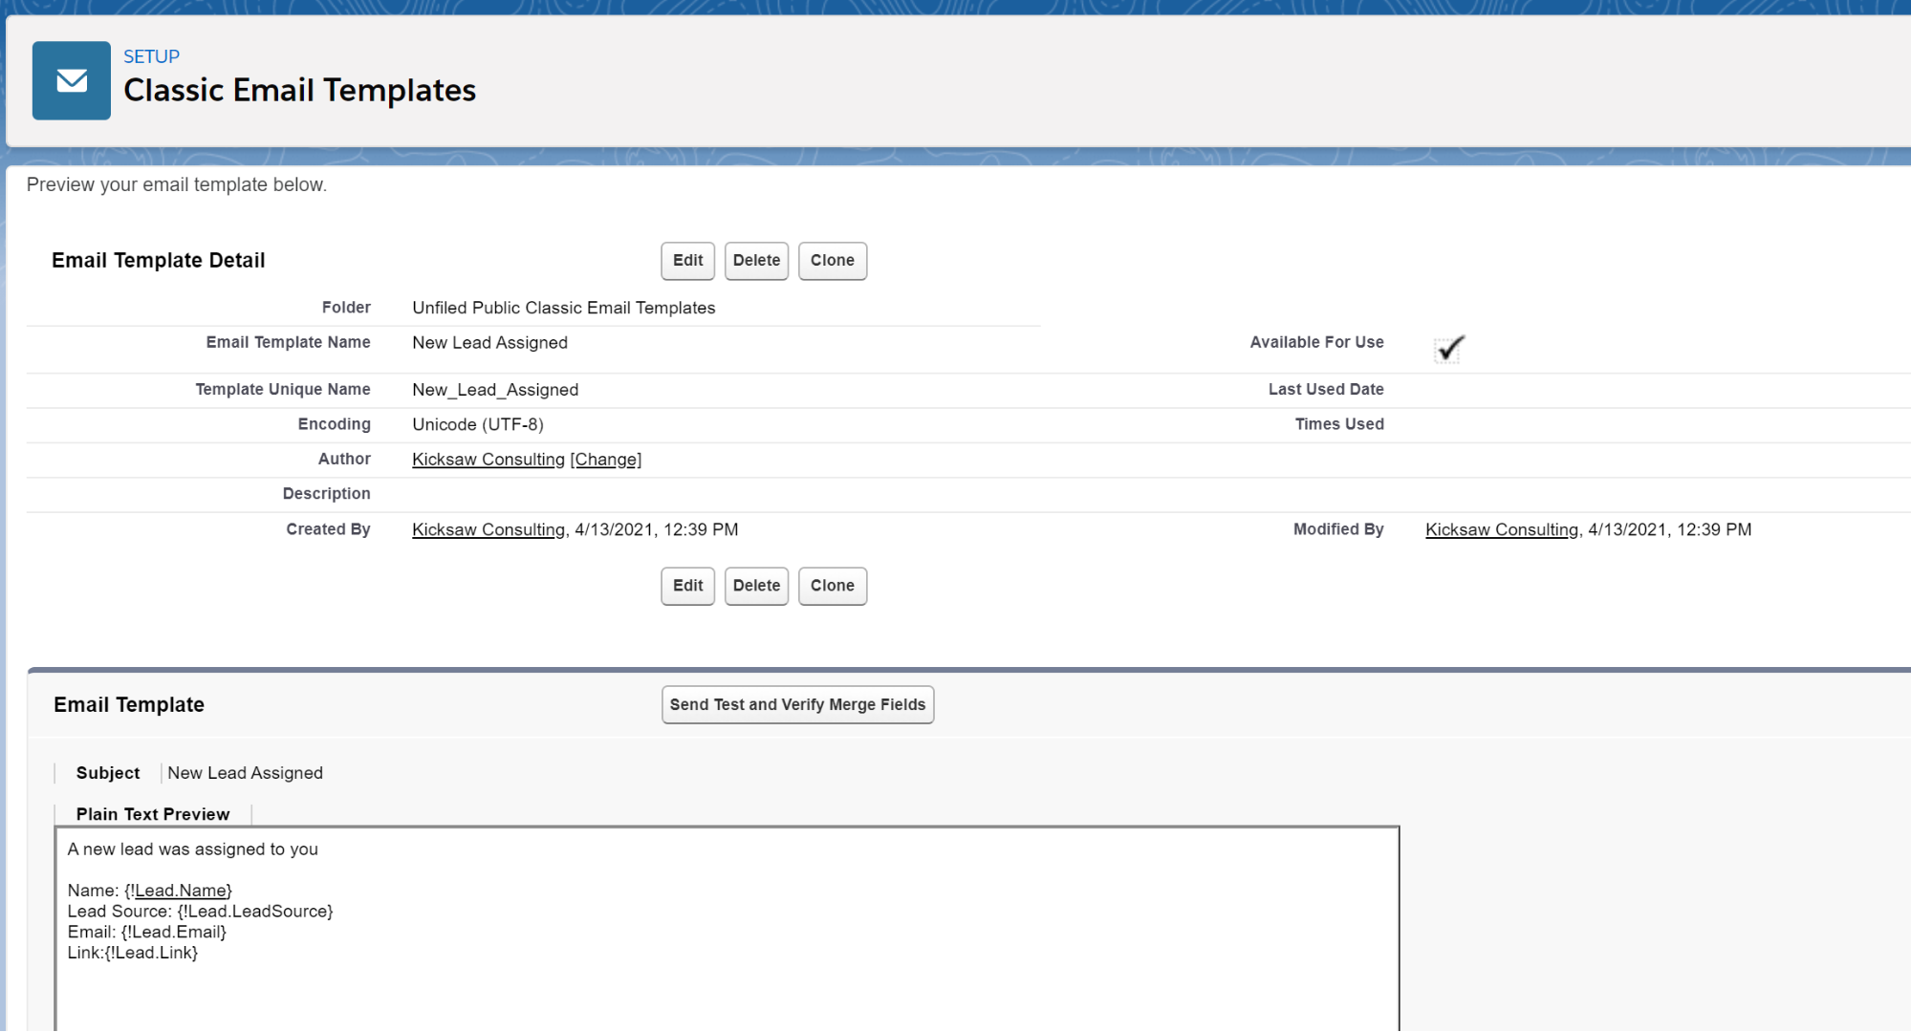
Task: Select the Plain Text Preview tab
Action: 153,814
